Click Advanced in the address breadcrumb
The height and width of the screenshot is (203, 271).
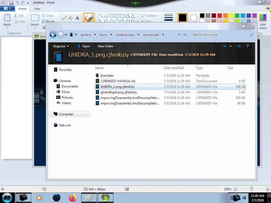coord(151,35)
